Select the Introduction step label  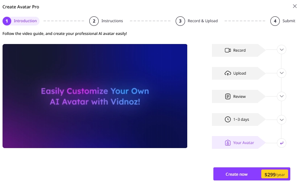25,21
